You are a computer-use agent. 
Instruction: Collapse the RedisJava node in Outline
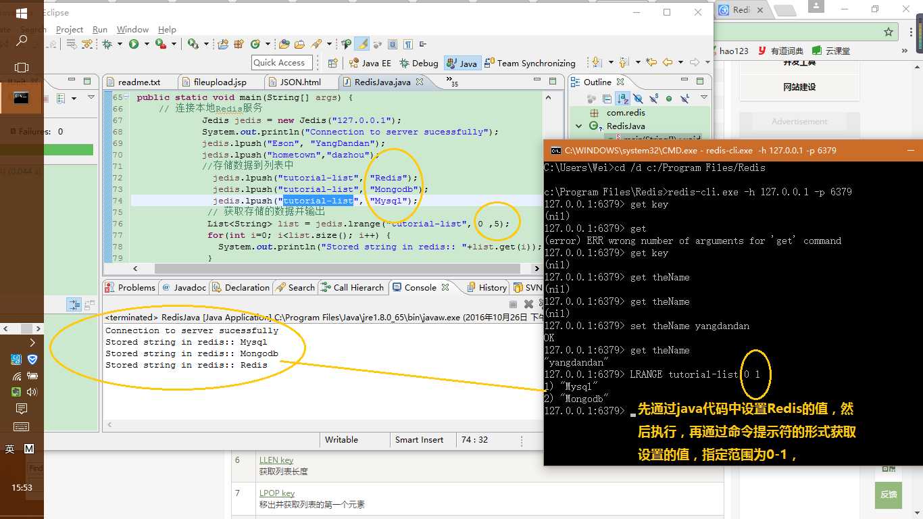tap(579, 126)
